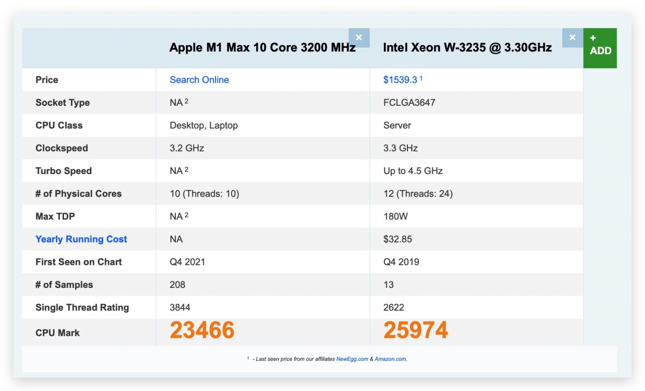Viewport: 645px width, 391px height.
Task: Visit NewEgg.com affiliate link
Action: coord(352,359)
